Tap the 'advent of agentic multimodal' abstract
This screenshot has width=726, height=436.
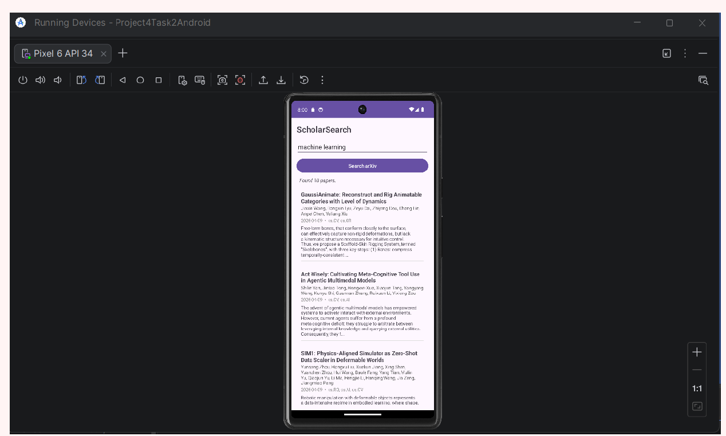361,321
